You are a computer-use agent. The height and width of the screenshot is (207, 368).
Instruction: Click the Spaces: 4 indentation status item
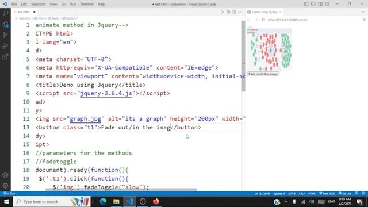[279, 194]
